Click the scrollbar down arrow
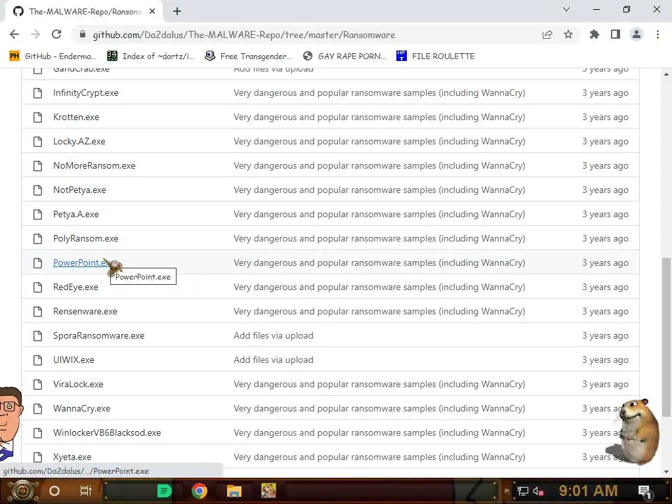 click(x=666, y=472)
